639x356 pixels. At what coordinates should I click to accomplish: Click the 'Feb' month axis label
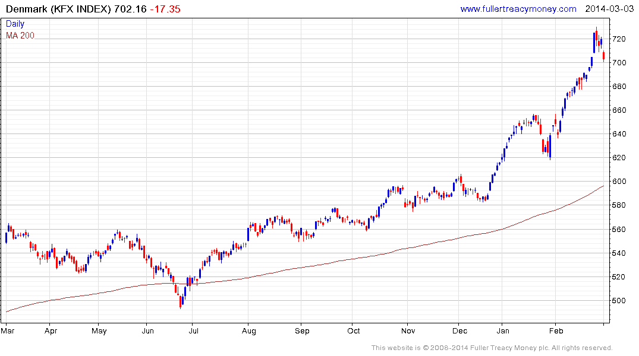556,330
